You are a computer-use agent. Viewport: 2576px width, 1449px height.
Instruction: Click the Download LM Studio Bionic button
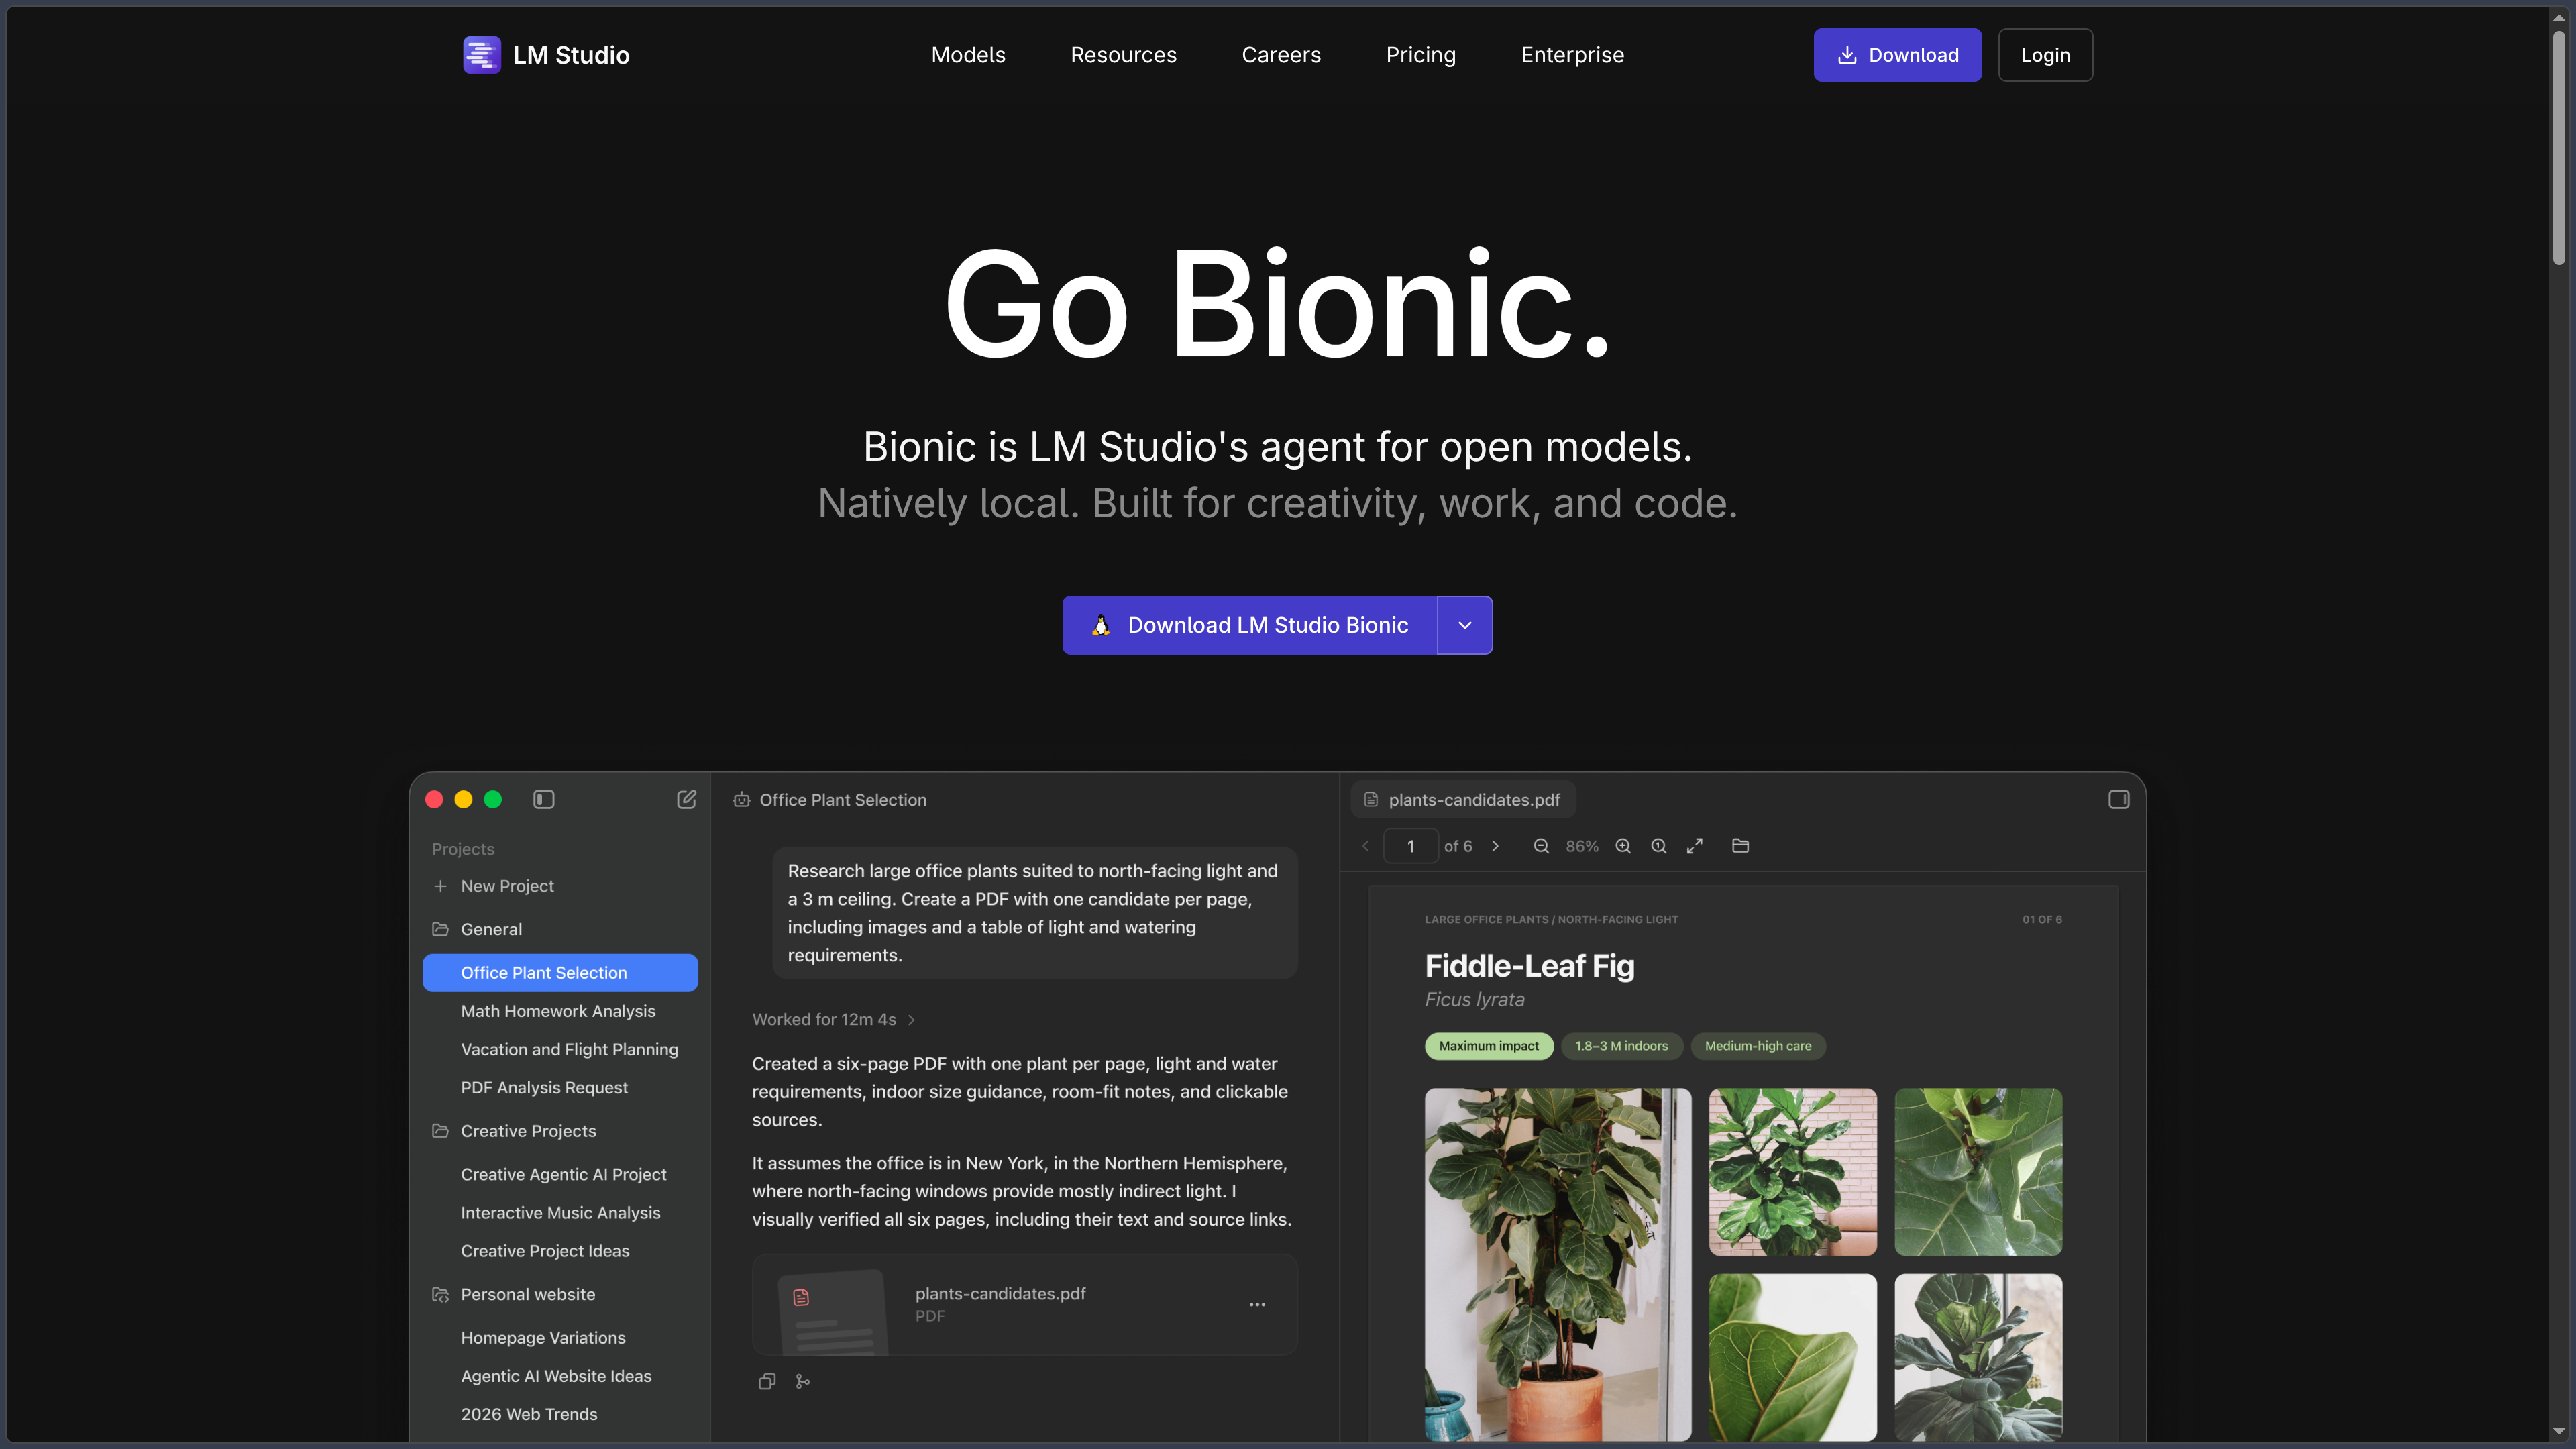click(1249, 625)
